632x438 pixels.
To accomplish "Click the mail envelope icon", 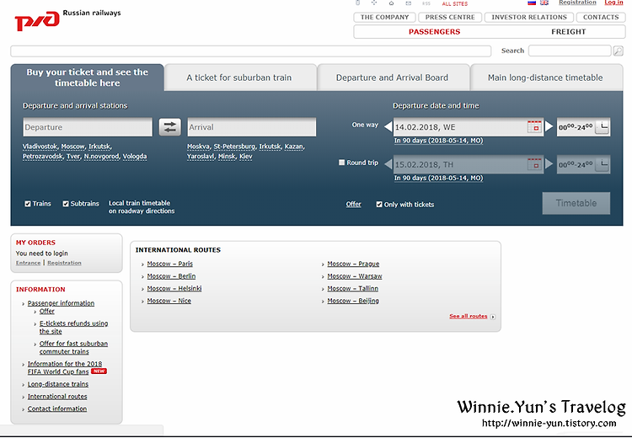I will [409, 3].
